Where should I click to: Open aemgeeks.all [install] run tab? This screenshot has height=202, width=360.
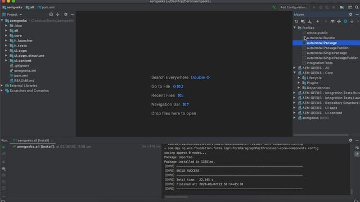tap(31, 140)
